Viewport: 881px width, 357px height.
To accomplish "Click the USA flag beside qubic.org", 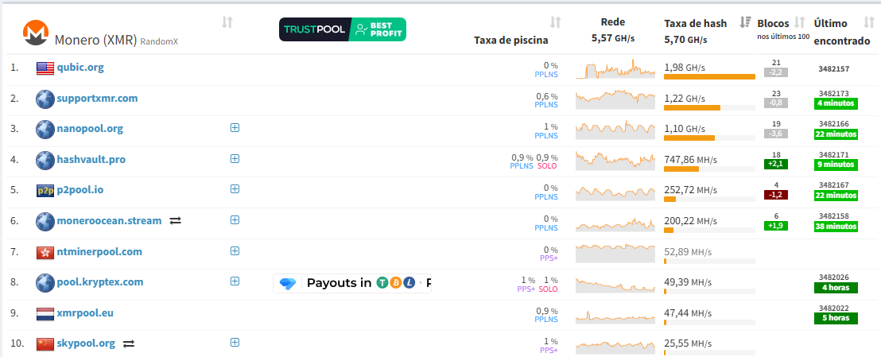I will [x=45, y=68].
